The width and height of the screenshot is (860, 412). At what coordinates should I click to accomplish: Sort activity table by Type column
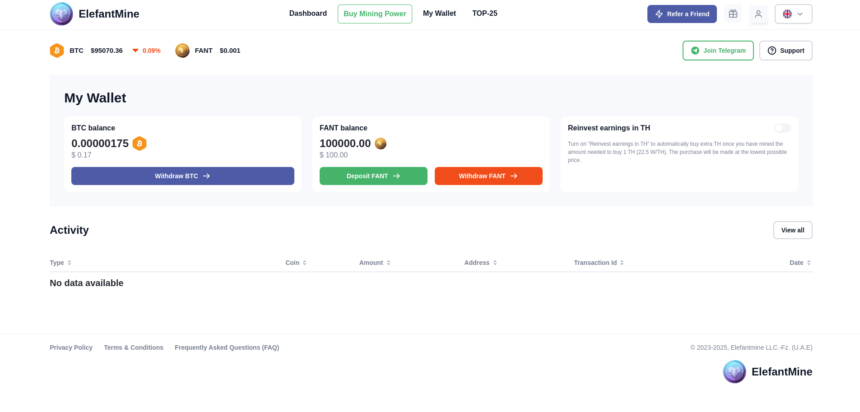pos(60,263)
